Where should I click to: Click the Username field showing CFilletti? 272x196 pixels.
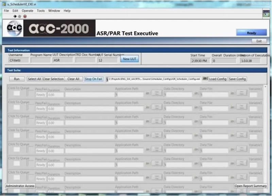pos(19,60)
